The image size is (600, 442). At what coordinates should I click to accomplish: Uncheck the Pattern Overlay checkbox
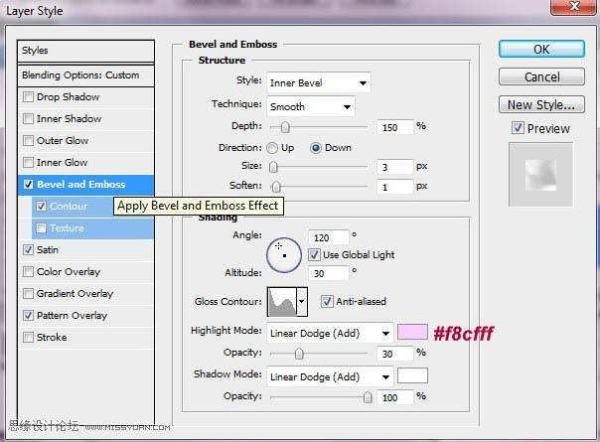[28, 315]
